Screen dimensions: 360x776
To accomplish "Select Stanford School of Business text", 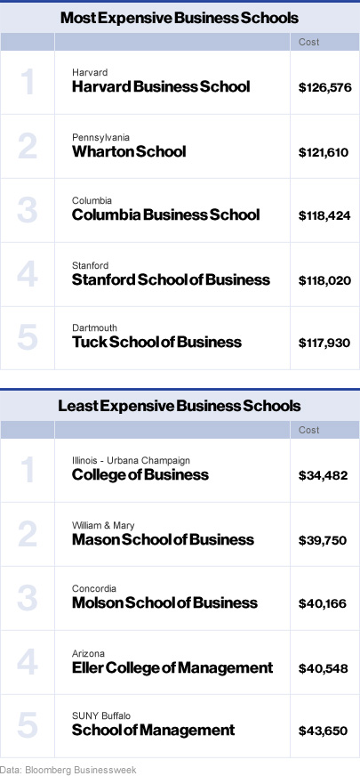I will point(171,279).
